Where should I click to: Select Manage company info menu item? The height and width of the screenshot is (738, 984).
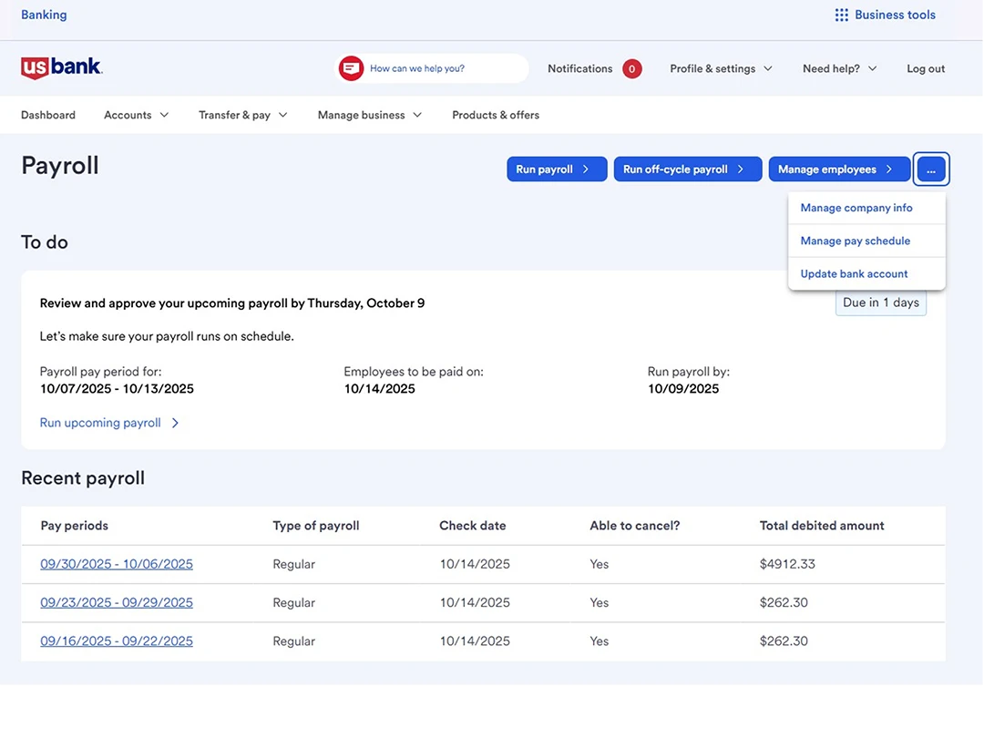point(856,208)
